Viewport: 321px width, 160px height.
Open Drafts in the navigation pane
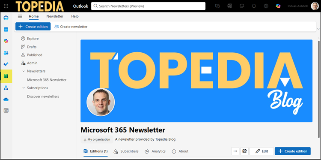[x=29, y=47]
